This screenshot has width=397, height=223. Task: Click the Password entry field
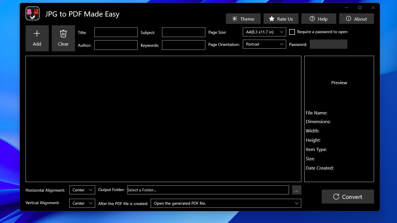coord(328,44)
